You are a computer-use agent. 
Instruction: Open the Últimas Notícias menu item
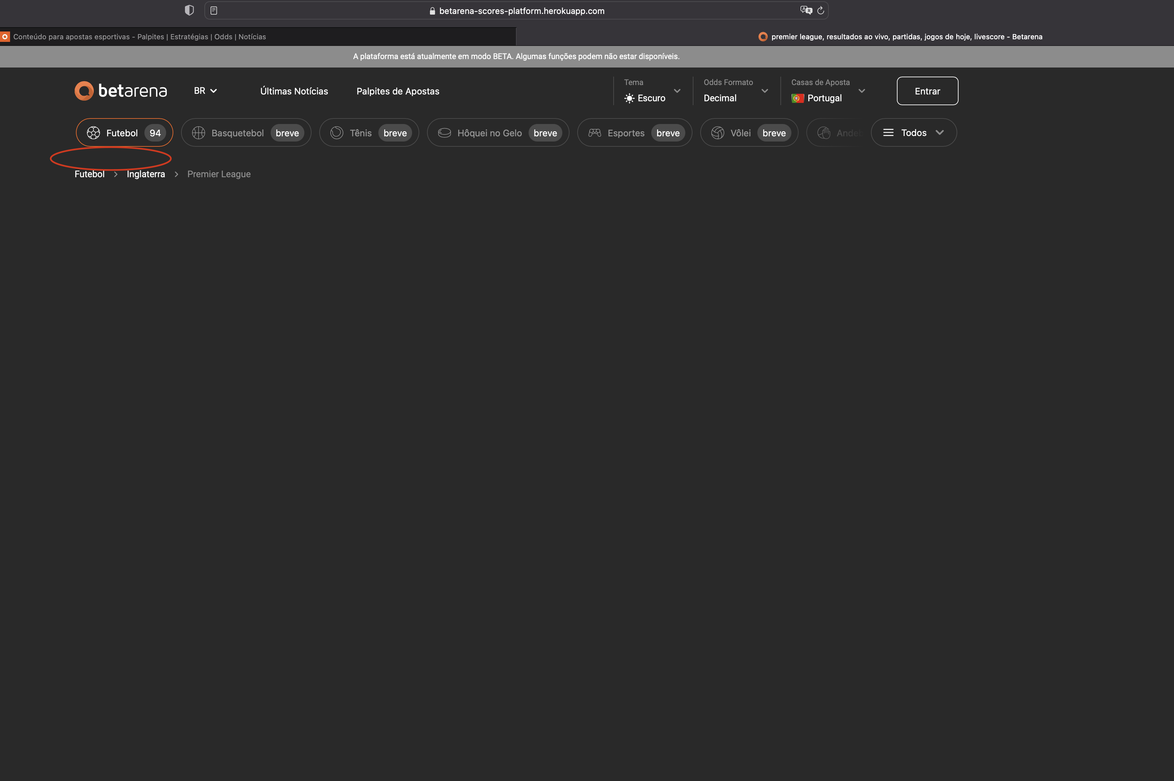coord(294,91)
